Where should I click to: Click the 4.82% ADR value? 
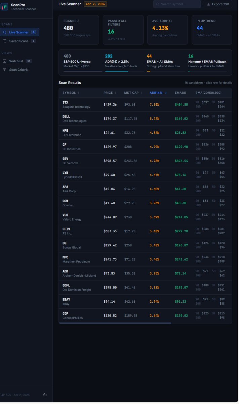154,133
